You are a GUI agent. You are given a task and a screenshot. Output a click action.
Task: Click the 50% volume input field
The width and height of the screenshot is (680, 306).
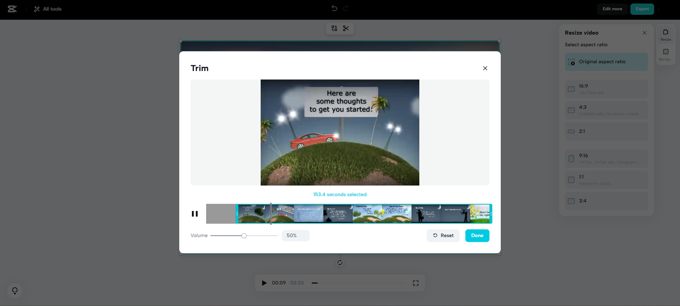tap(295, 235)
